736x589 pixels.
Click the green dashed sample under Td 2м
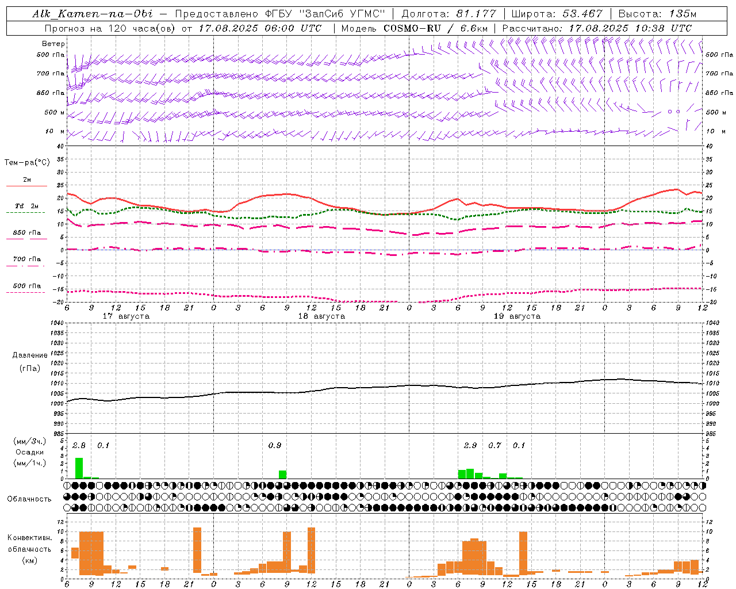[x=25, y=213]
